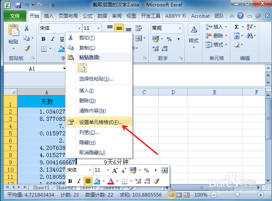Click zoom out minus button in status bar

pos(214,195)
